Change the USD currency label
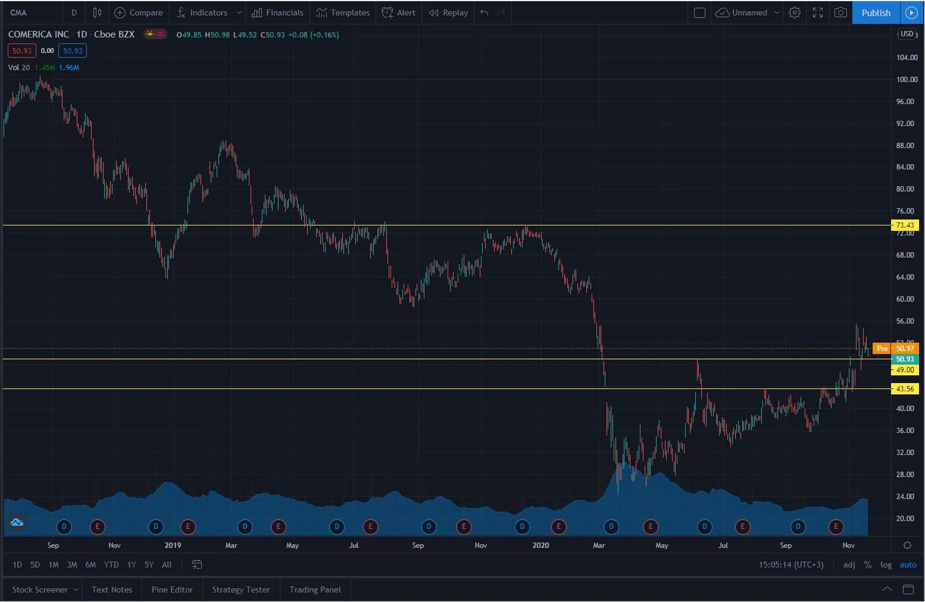The height and width of the screenshot is (602, 925). [x=907, y=34]
